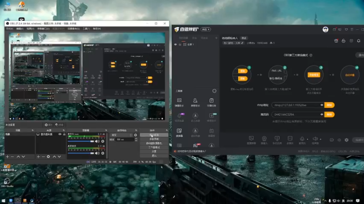This screenshot has height=204, width=364.
Task: Expand microphone options arrow in companion toolbar
Action: [x=308, y=139]
